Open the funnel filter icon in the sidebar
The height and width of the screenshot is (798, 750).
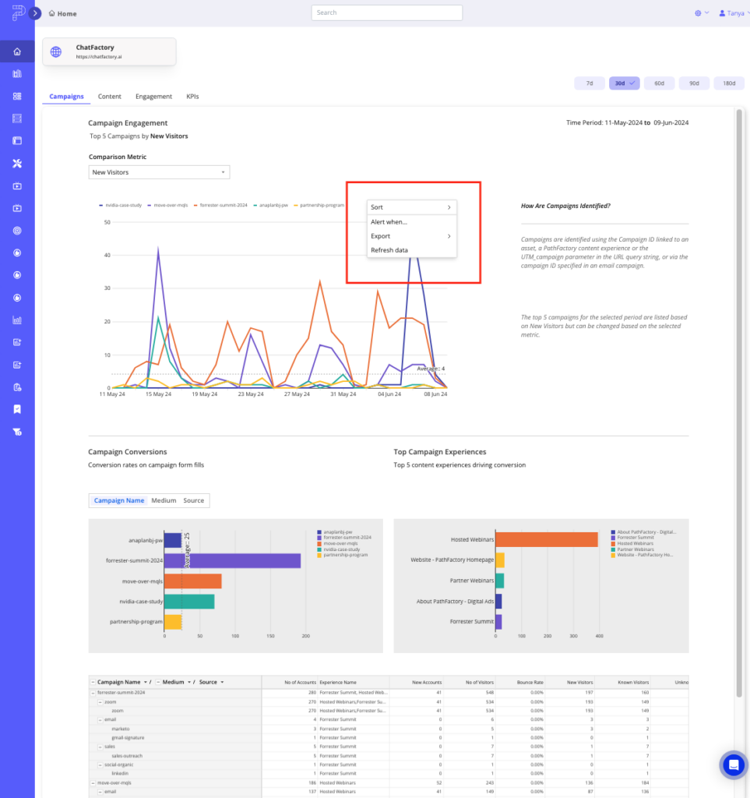click(x=17, y=432)
